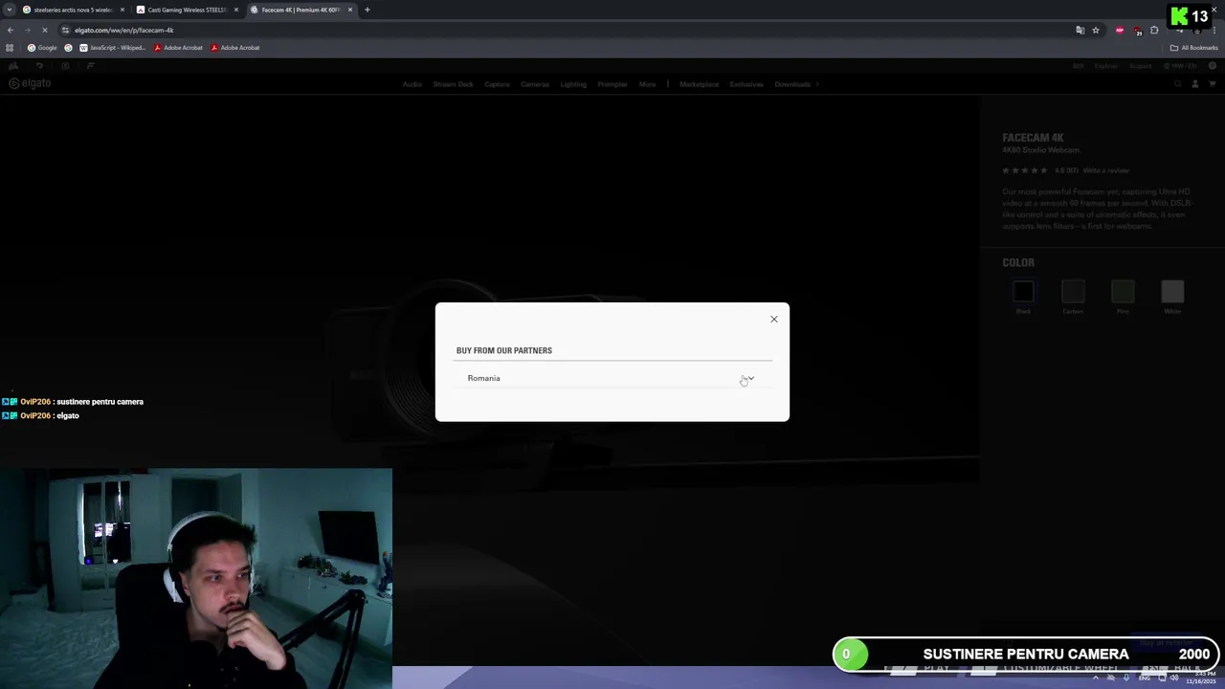
Task: Open a new browser tab
Action: [x=367, y=10]
